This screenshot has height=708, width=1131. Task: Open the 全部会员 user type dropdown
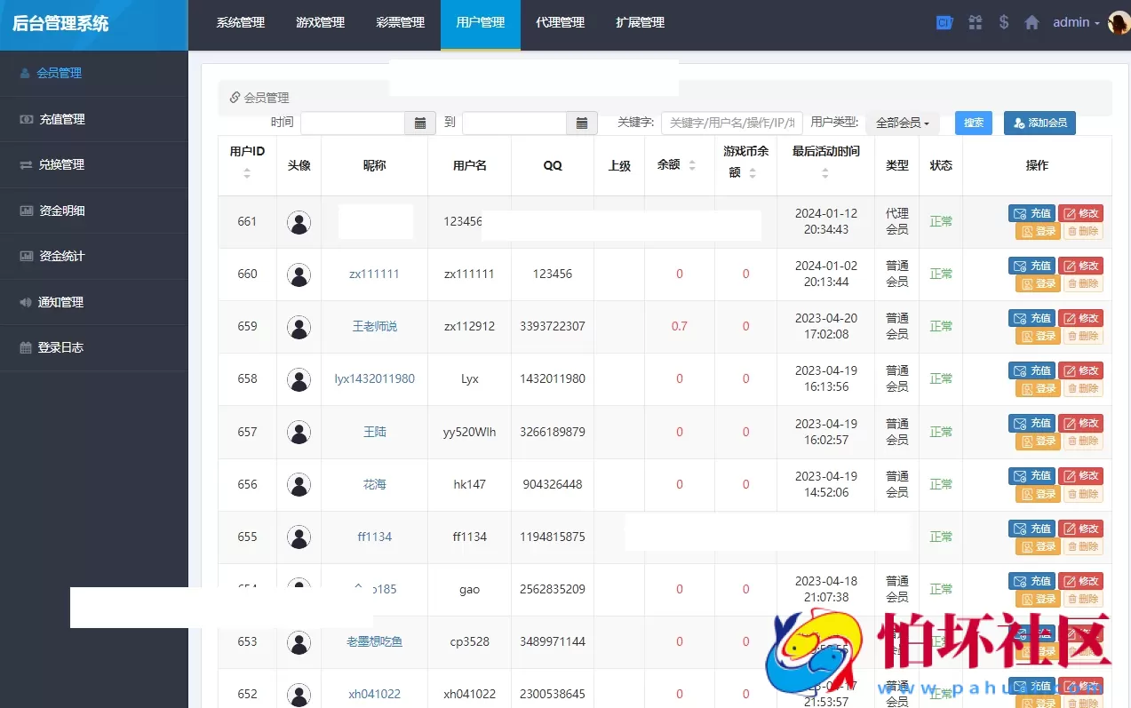pyautogui.click(x=902, y=123)
